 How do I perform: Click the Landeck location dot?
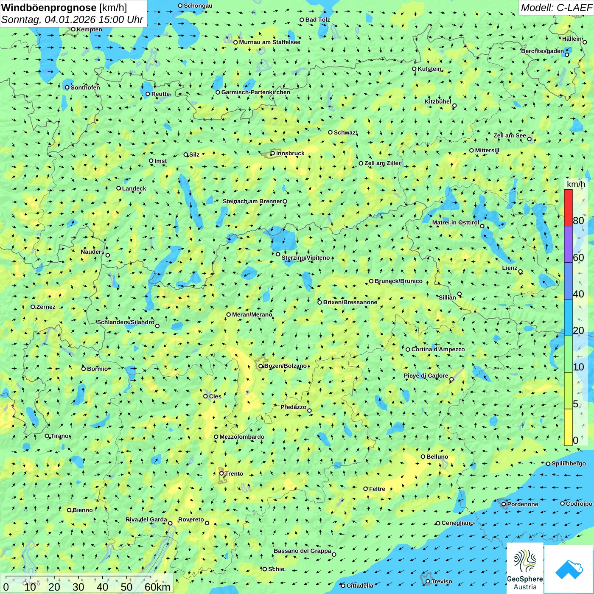[119, 188]
